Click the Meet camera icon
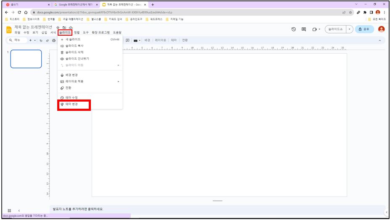This screenshot has width=390, height=220. pos(315,29)
